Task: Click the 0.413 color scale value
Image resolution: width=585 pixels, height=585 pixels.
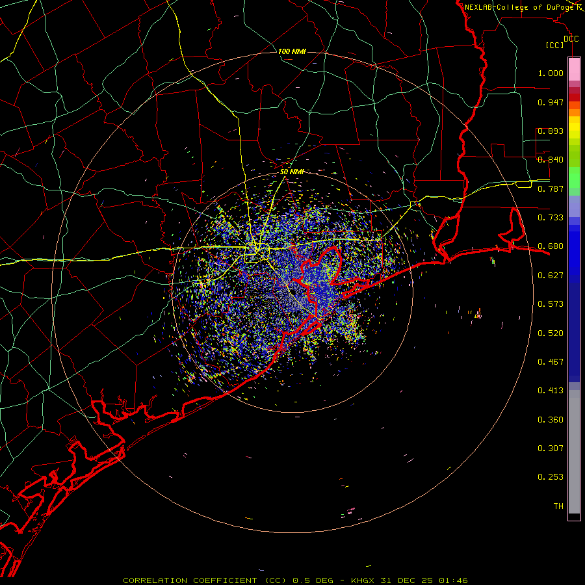Action: pyautogui.click(x=551, y=391)
